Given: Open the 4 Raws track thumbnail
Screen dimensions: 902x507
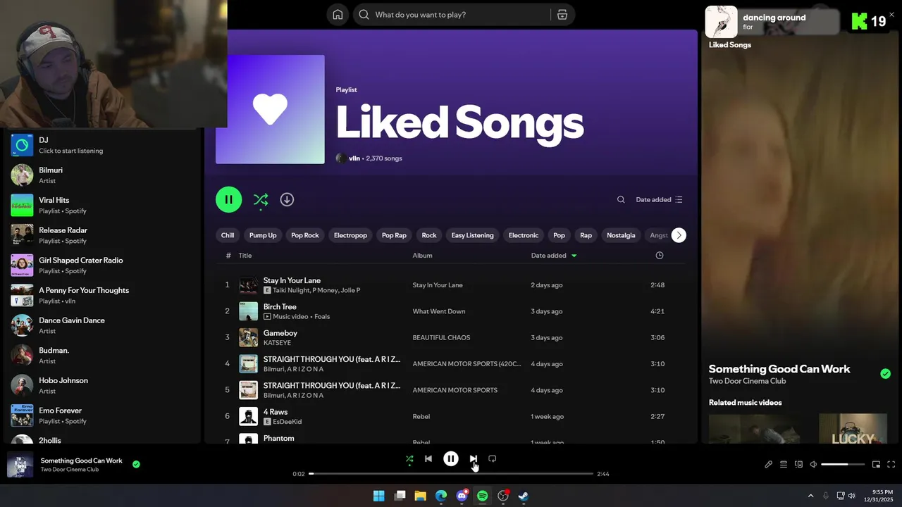Looking at the screenshot, I should 248,416.
